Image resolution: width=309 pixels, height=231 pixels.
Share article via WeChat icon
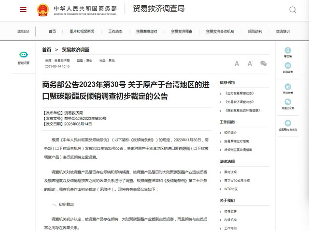(x=264, y=63)
